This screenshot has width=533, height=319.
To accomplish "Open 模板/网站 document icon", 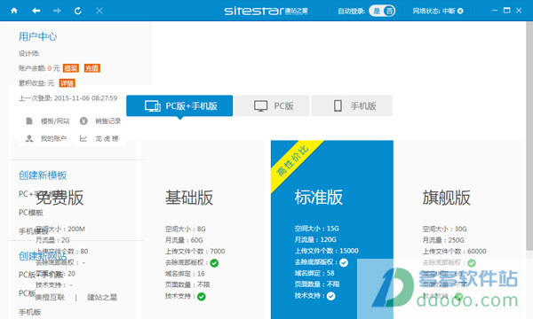I will coord(29,121).
